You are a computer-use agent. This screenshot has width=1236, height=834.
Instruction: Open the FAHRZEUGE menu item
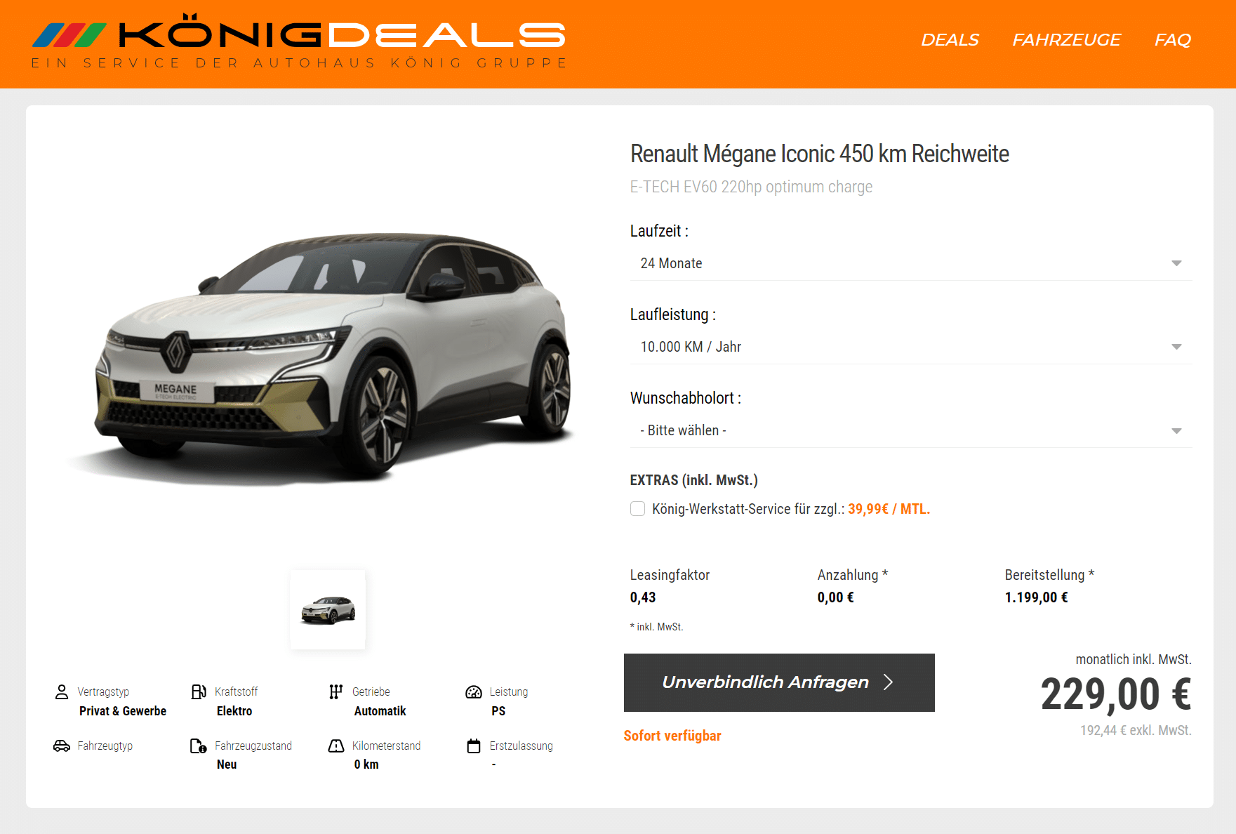1066,40
